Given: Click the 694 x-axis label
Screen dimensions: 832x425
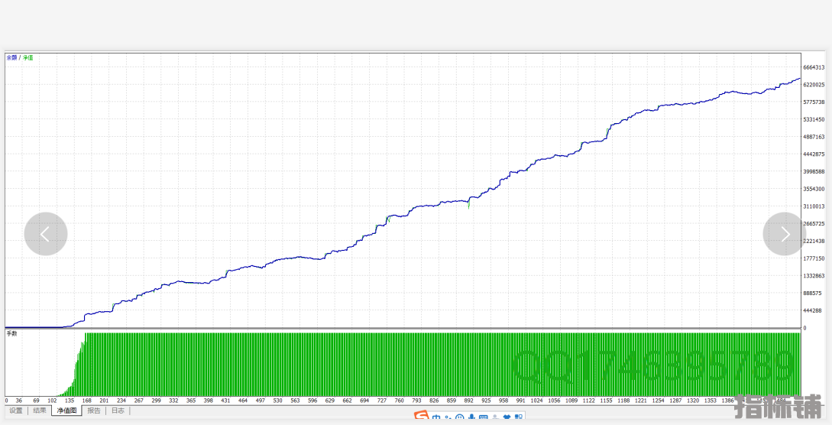Looking at the screenshot, I should 364,401.
